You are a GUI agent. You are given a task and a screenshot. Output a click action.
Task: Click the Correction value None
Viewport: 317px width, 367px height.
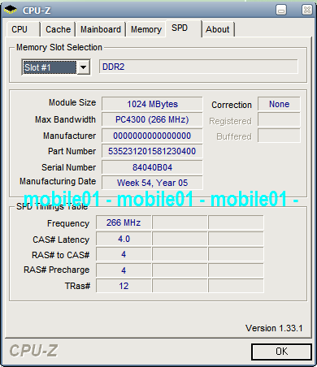[x=279, y=104]
